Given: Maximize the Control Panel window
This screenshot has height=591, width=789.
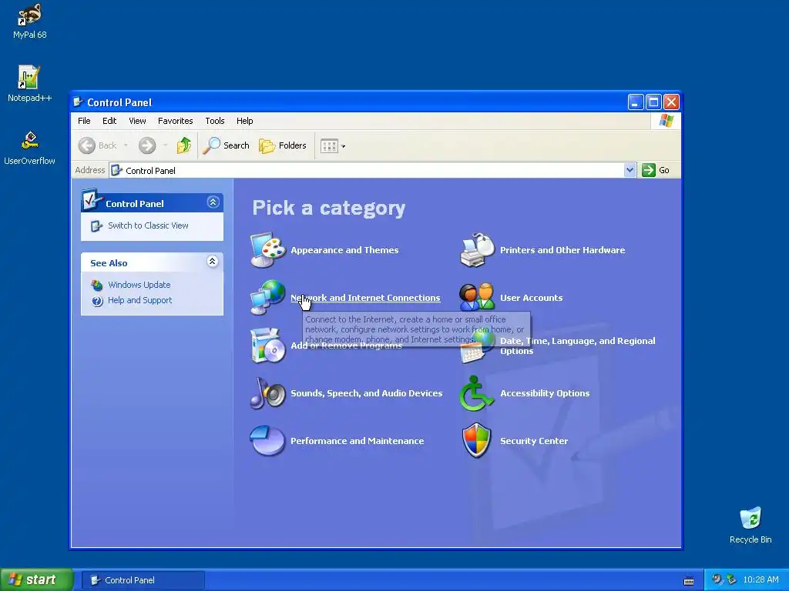Looking at the screenshot, I should tap(653, 102).
